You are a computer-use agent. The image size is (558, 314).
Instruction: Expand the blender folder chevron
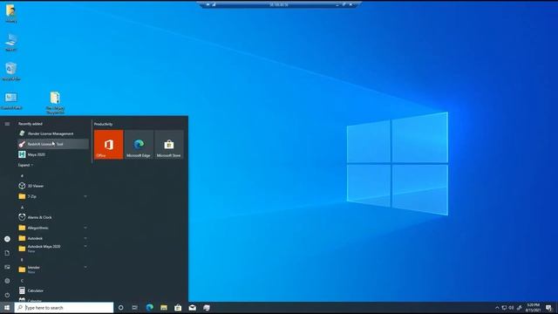tap(85, 267)
